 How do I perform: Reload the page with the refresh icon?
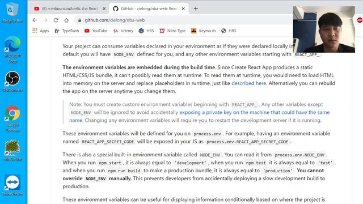coord(56,20)
